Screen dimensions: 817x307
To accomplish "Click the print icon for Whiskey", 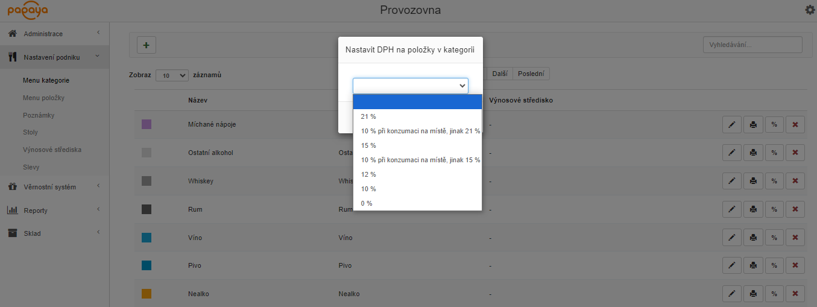I will pos(753,181).
